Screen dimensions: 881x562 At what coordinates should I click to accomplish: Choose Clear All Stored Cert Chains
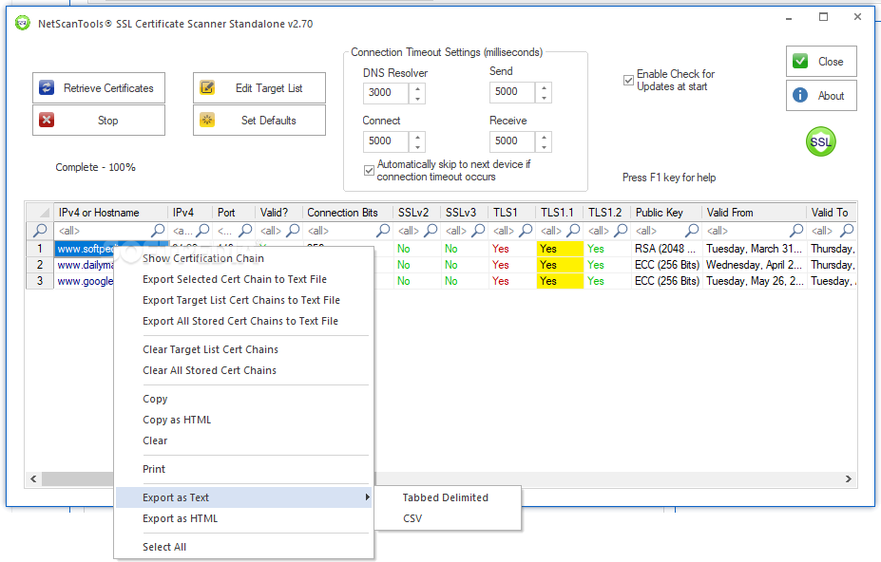(x=244, y=370)
